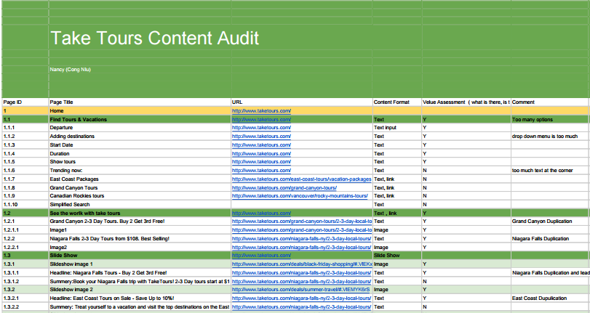The image size is (590, 313).
Task: Follow the vancouver/rocky-mountains-tours link
Action: click(300, 196)
